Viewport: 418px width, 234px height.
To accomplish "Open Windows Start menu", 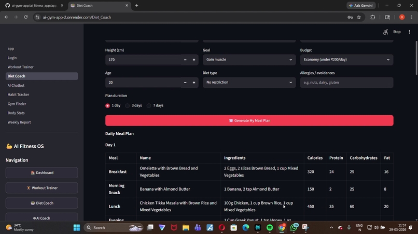I will [77, 228].
